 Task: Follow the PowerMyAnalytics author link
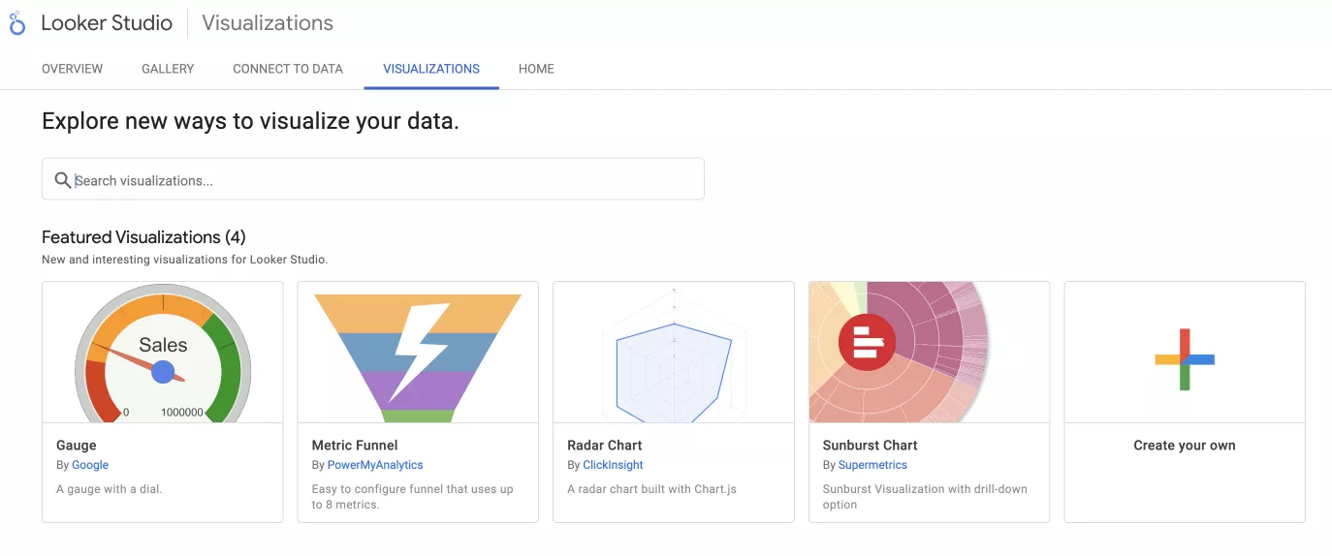pos(375,465)
